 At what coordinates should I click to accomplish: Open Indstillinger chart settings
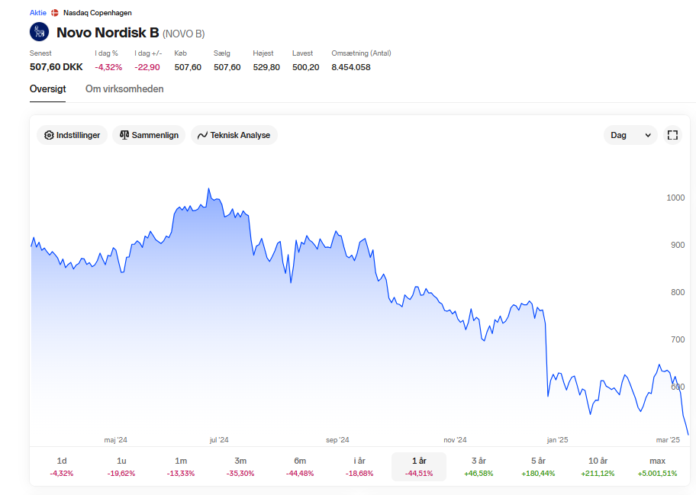click(x=72, y=135)
